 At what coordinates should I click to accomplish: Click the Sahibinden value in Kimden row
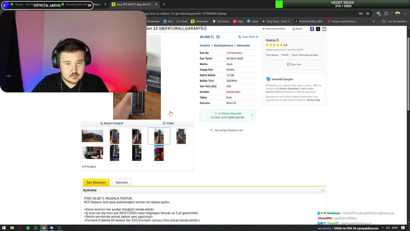233,92
